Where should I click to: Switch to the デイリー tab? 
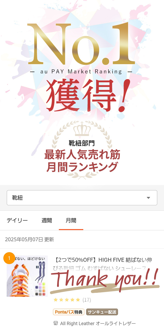[x=17, y=220]
